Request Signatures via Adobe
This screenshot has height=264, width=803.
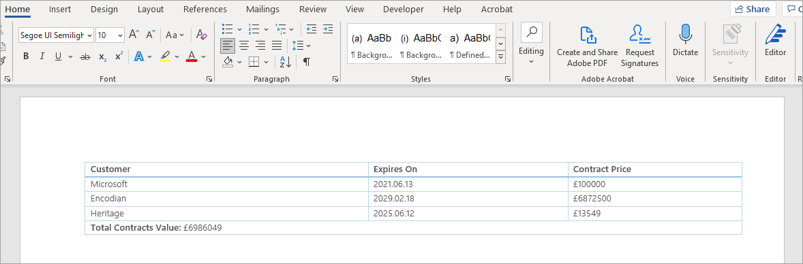pos(639,46)
